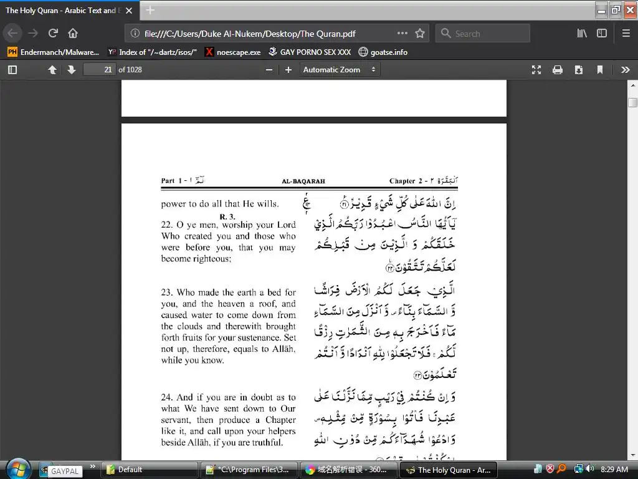Open the Firefox hamburger menu

pos(626,33)
